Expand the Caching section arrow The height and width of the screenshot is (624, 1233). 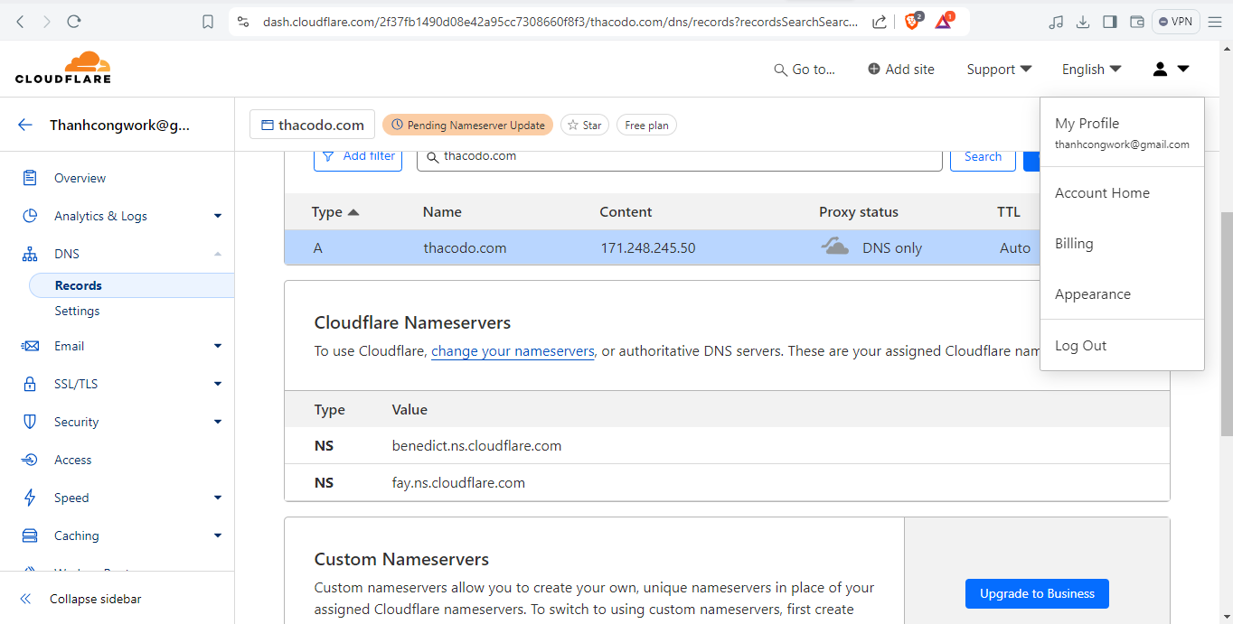218,536
